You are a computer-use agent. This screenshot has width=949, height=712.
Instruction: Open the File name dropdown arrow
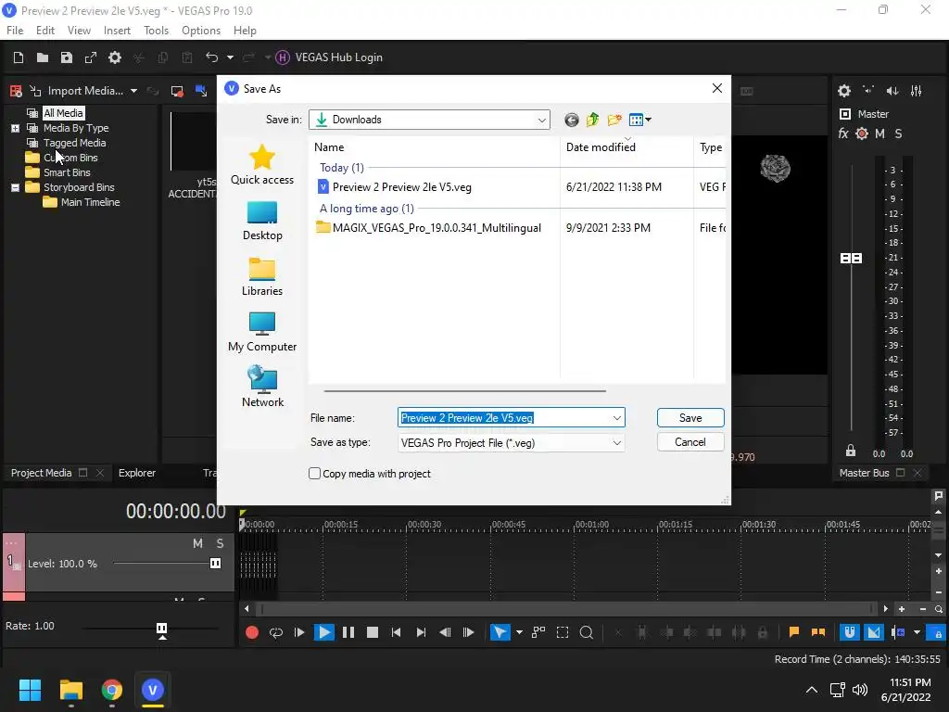point(616,418)
